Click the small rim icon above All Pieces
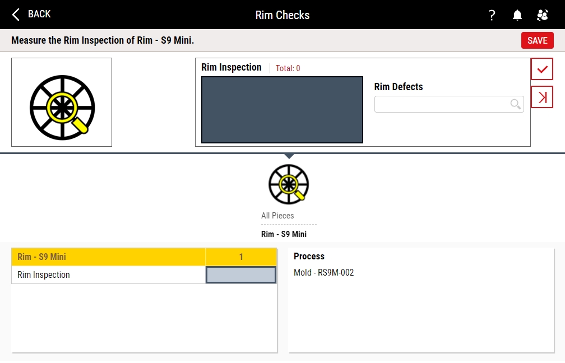This screenshot has height=363, width=565. [x=289, y=184]
